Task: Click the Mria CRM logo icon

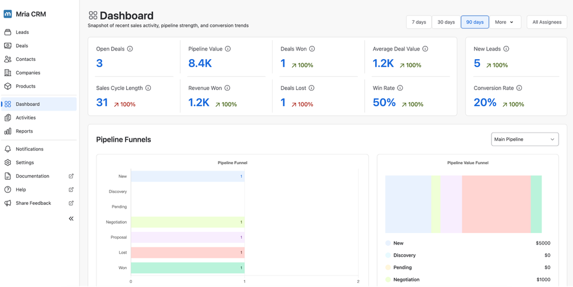Action: (7, 14)
